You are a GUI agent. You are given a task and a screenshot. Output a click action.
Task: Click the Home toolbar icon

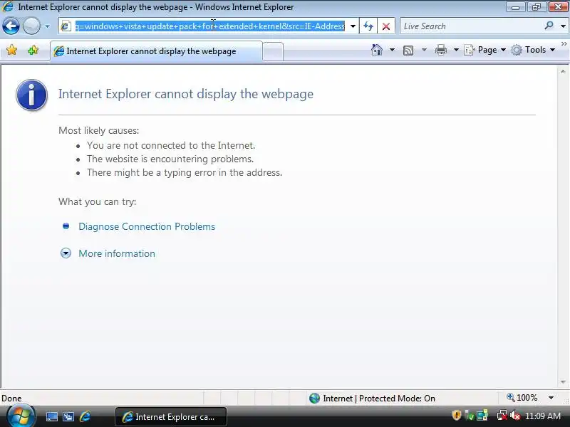click(x=377, y=50)
